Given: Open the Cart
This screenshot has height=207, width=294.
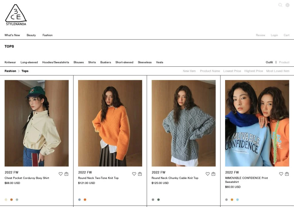Looking at the screenshot, I should pyautogui.click(x=286, y=35).
